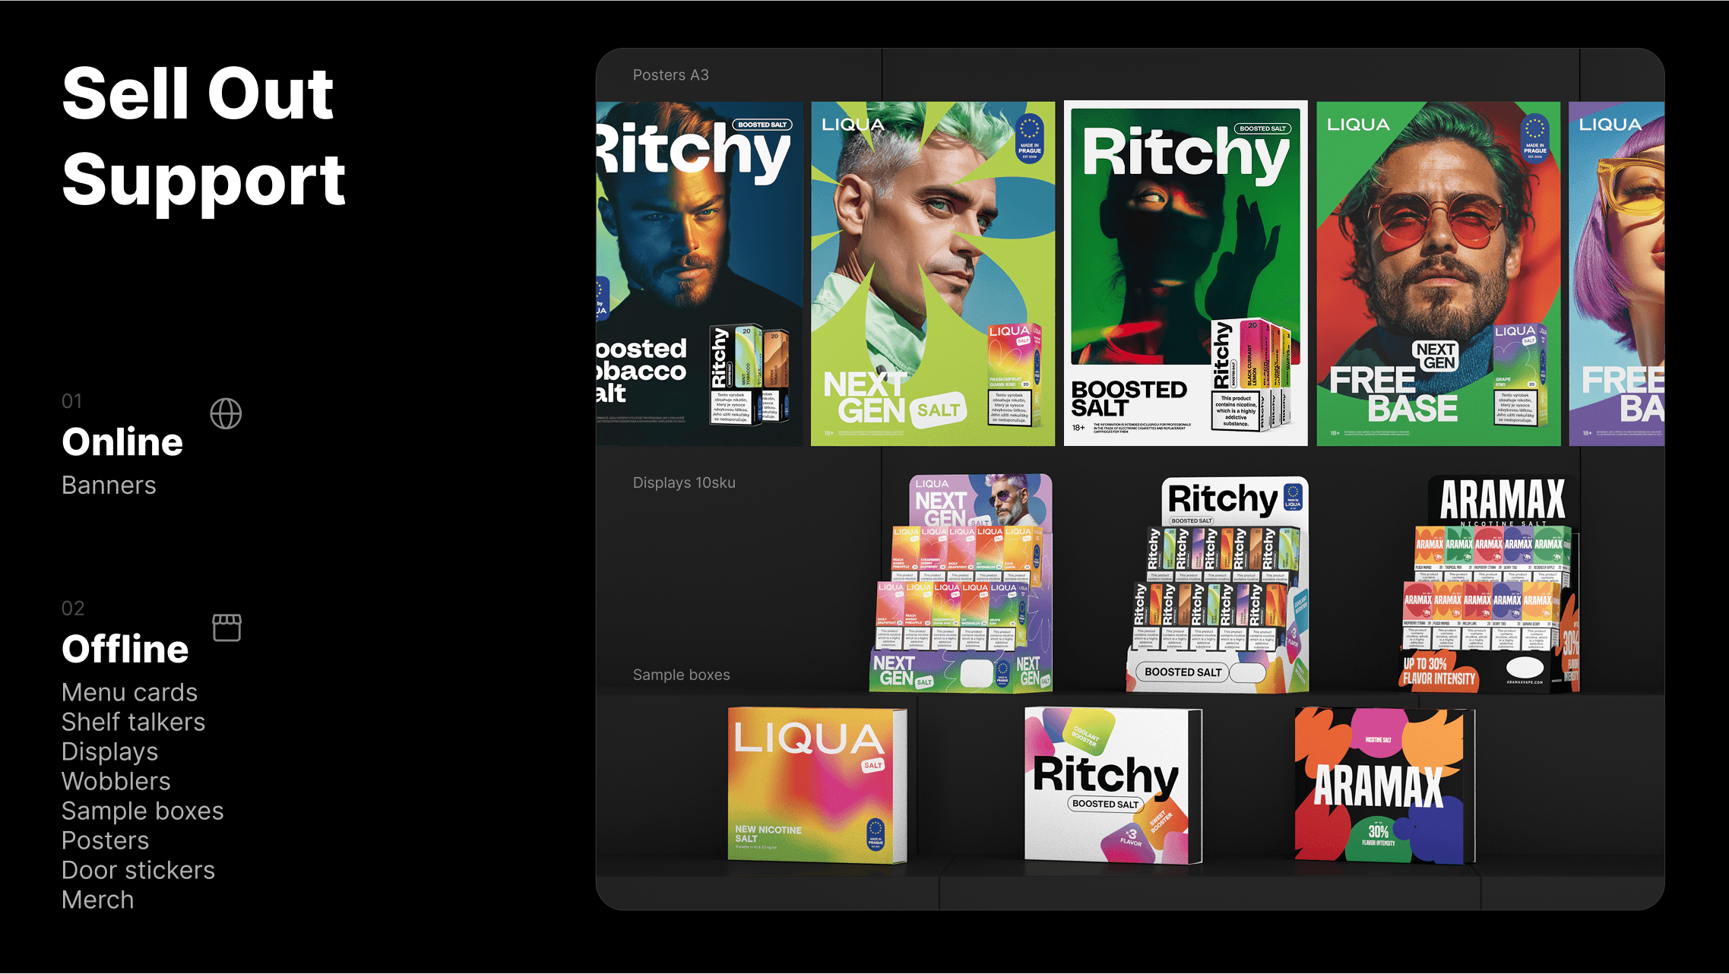The image size is (1729, 974).
Task: Open the Ritchy Boosted Tobacco Salt poster
Action: pyautogui.click(x=698, y=274)
